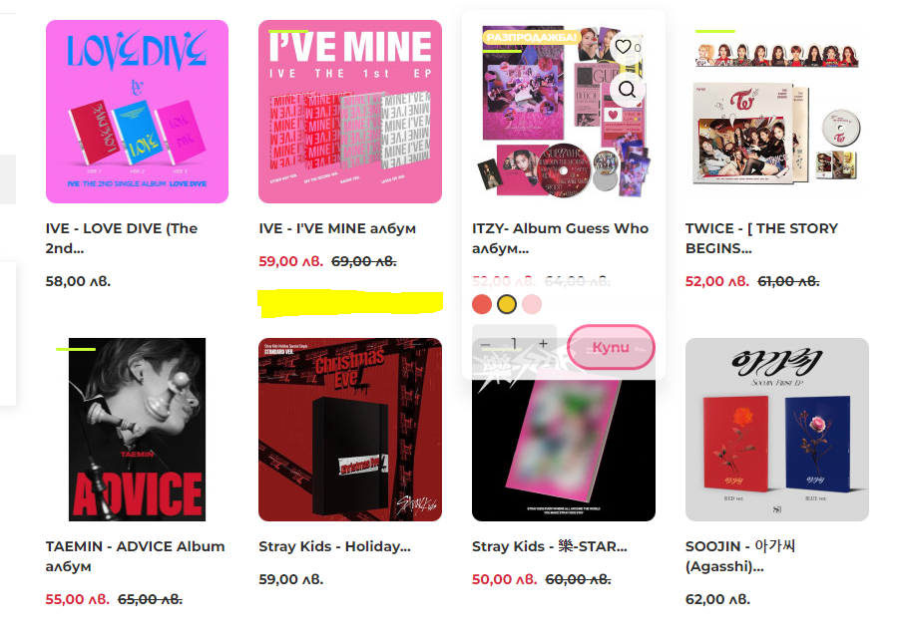Select the red color variant swatch

482,304
